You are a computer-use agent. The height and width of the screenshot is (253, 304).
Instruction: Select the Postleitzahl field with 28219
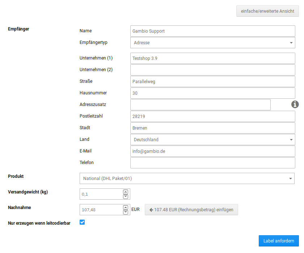[212, 116]
